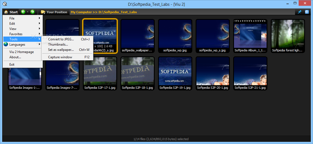Select the softpedia_wp_s.jpg thumbnail
This screenshot has height=144, width=313.
pos(212,36)
